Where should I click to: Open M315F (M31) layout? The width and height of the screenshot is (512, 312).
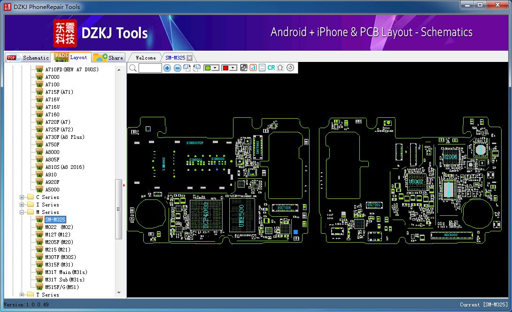59,265
